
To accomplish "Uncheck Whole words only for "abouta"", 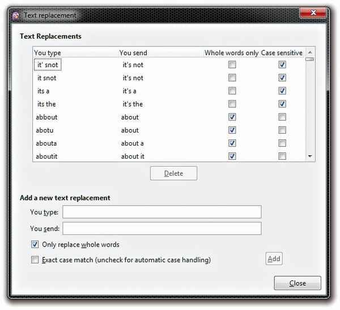I will 232,143.
